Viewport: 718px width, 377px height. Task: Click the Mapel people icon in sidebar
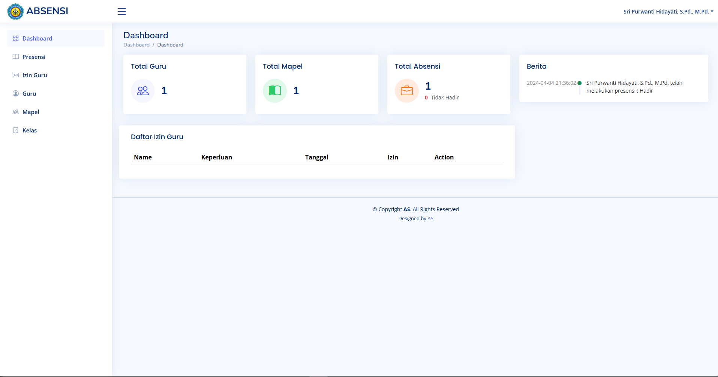16,112
